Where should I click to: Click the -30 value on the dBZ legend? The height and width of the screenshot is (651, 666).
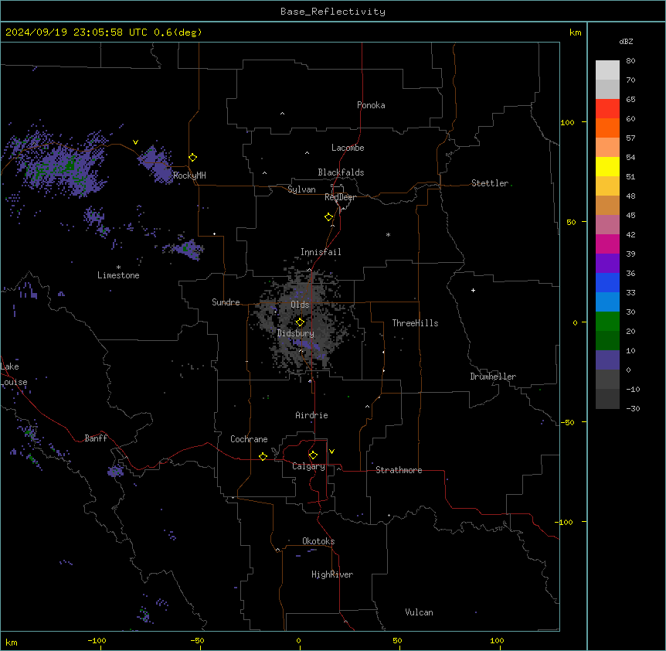(x=633, y=408)
